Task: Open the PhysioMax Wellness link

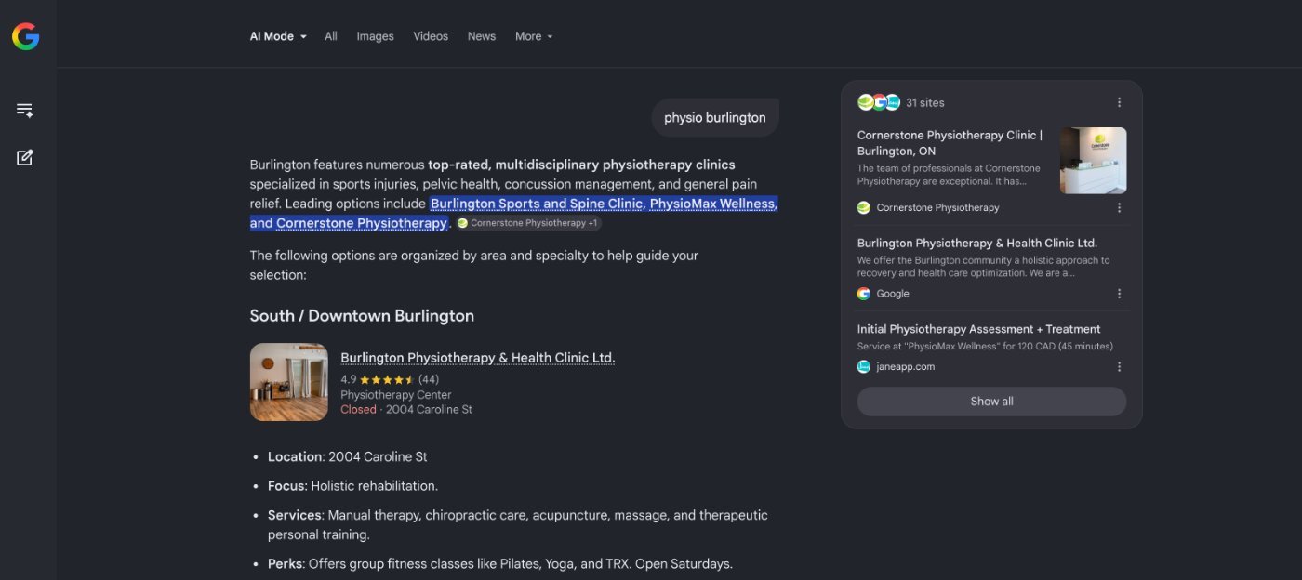Action: point(713,204)
